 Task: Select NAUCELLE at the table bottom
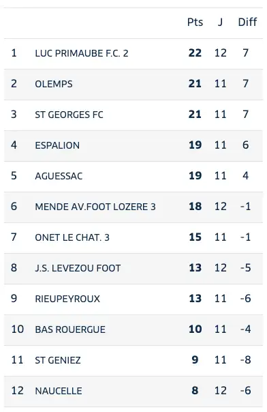(59, 391)
